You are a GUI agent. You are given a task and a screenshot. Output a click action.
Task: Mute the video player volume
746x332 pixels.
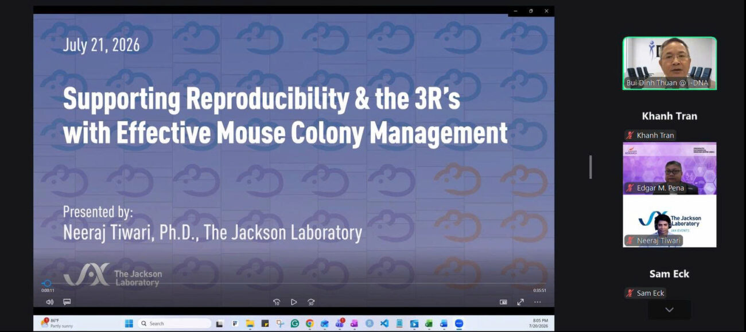pos(49,302)
